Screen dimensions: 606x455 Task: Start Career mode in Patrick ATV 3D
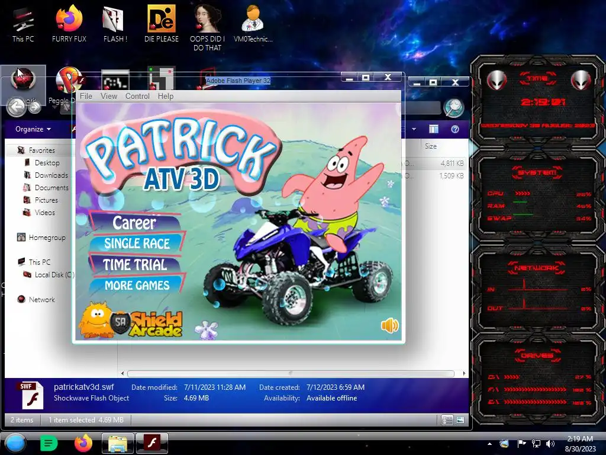click(x=134, y=223)
